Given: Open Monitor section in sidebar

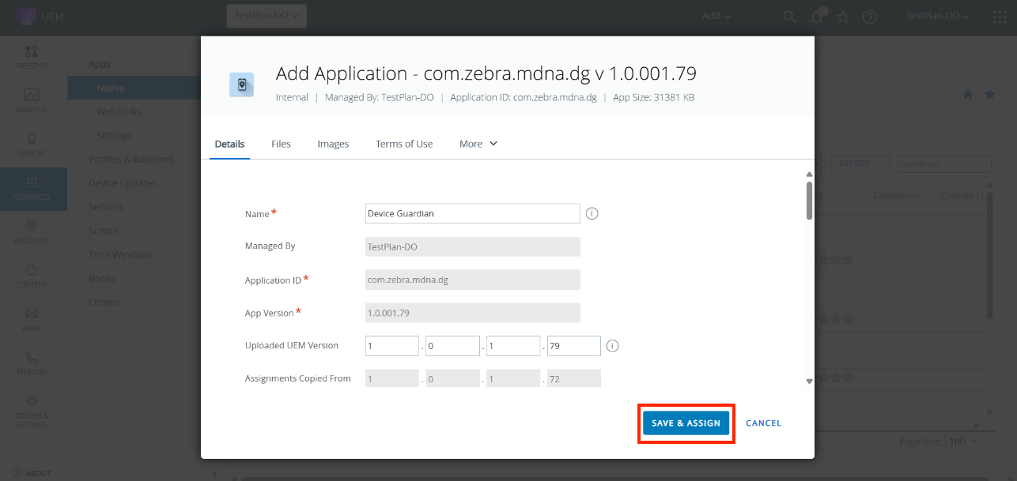Looking at the screenshot, I should 32,100.
